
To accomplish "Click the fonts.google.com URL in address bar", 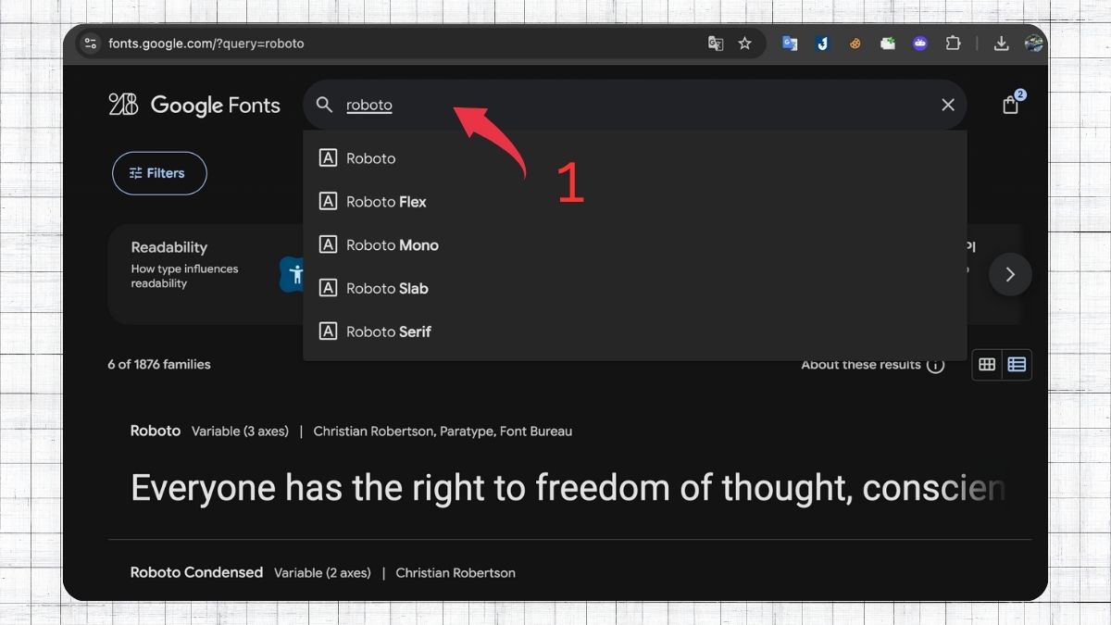I will pos(206,44).
